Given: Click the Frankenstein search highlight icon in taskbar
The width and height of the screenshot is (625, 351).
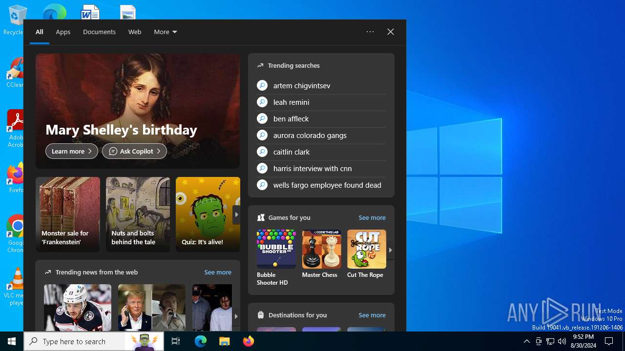Looking at the screenshot, I should pyautogui.click(x=144, y=341).
